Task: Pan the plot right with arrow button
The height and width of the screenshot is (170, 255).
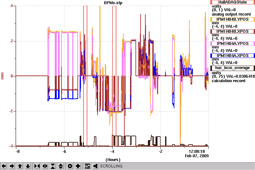Action: (x=12, y=166)
